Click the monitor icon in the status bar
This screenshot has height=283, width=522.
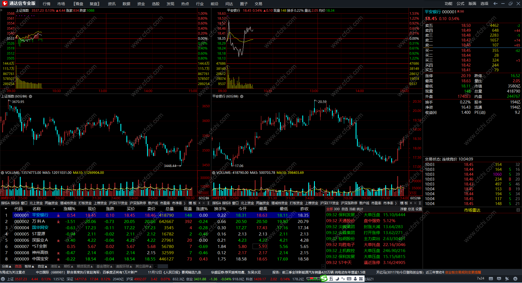pos(499,279)
